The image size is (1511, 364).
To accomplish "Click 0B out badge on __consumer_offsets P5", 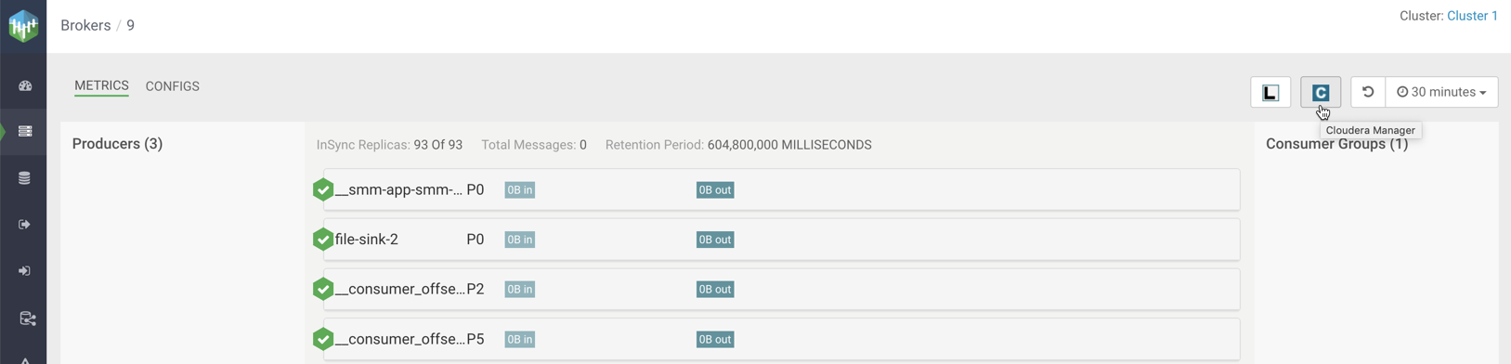I will click(715, 339).
